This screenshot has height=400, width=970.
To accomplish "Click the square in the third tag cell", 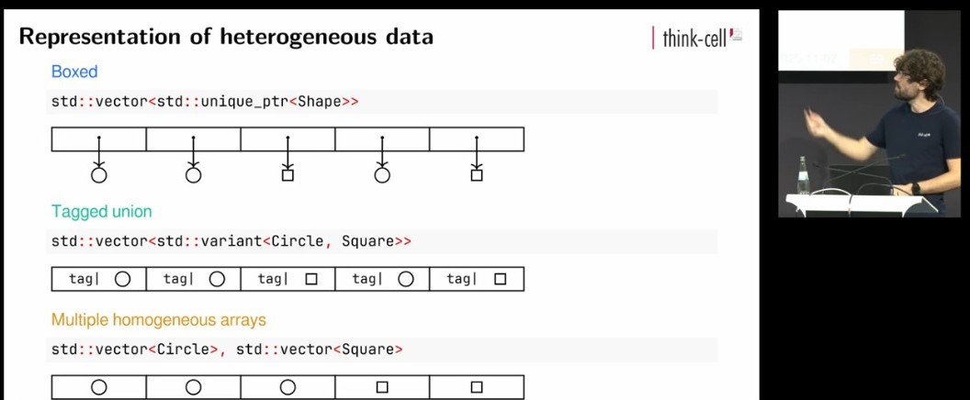I will tap(311, 279).
